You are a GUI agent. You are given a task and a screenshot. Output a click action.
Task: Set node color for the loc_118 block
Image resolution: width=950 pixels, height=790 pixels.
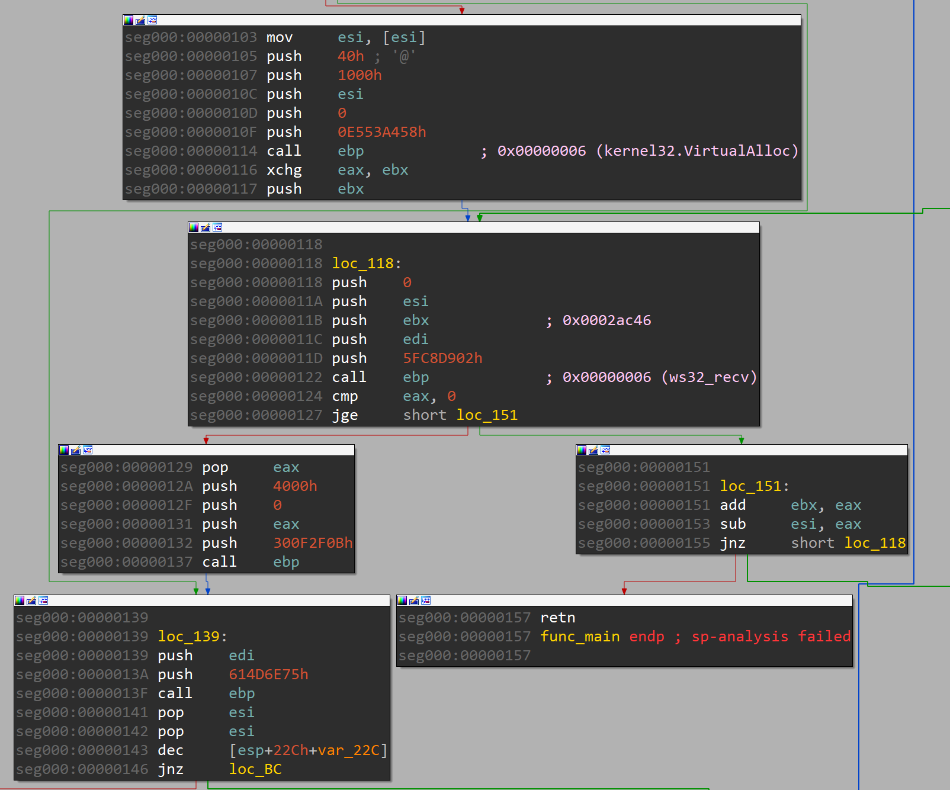(194, 227)
